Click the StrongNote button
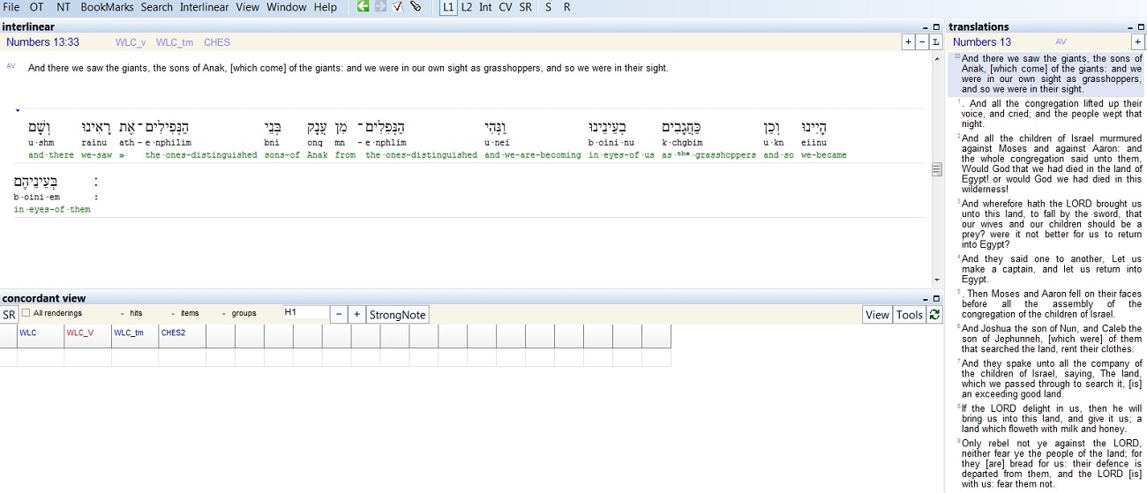 tap(397, 315)
